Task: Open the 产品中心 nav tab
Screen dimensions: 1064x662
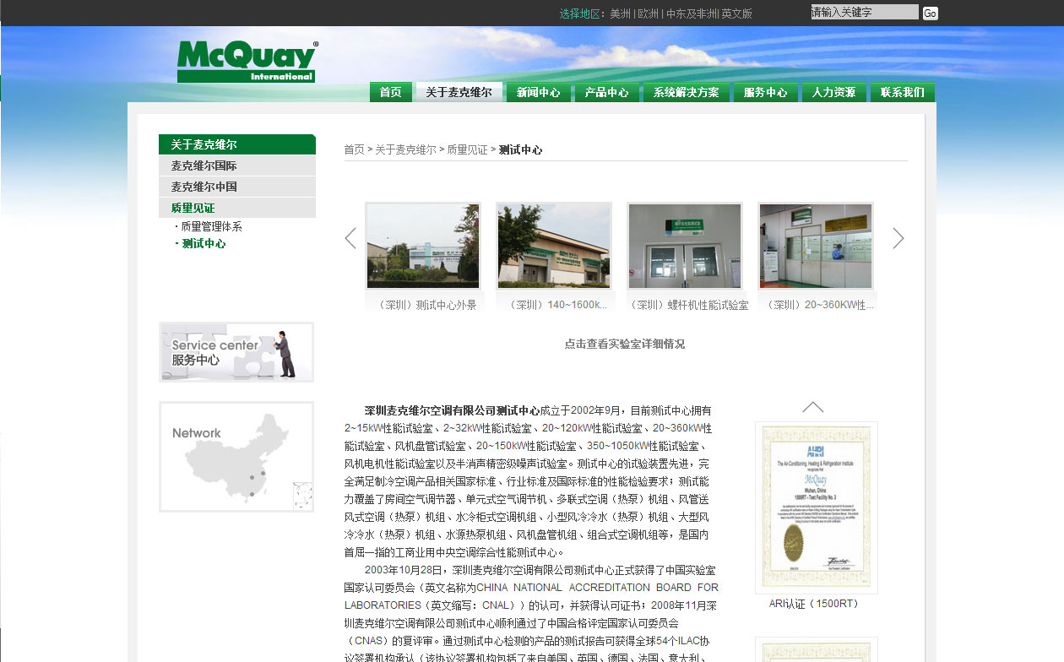Action: click(x=607, y=93)
